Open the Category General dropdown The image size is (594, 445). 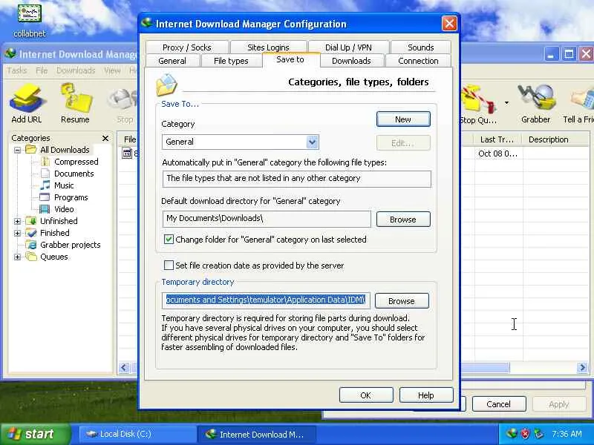pyautogui.click(x=312, y=142)
